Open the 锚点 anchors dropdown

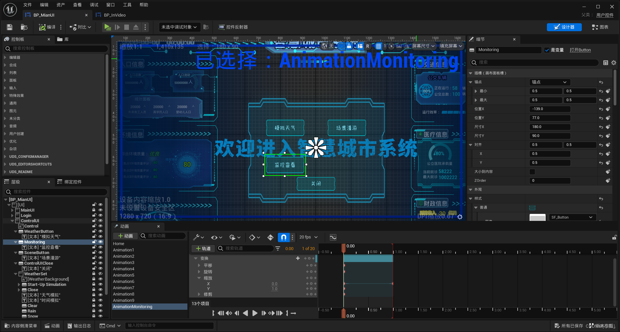(x=550, y=82)
